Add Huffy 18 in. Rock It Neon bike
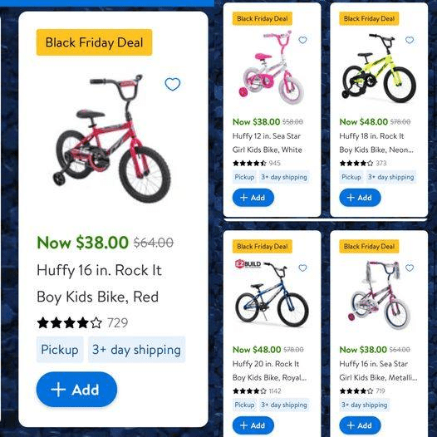 (360, 198)
